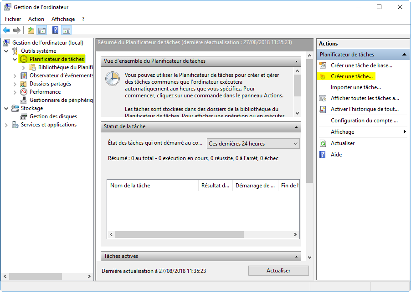Click the Aide question mark icon
This screenshot has height=292, width=411.
tap(323, 155)
